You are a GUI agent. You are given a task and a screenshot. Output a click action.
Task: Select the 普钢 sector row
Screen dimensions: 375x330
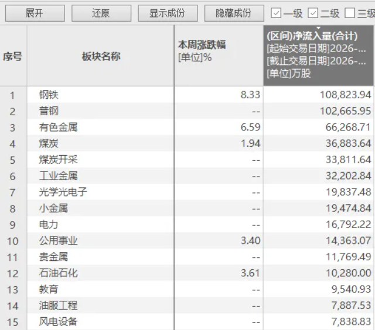pos(49,111)
